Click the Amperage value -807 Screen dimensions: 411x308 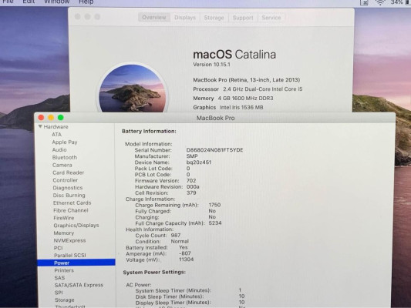click(185, 253)
